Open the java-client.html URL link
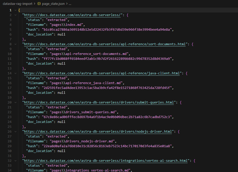The width and height of the screenshot is (238, 172). click(x=102, y=73)
